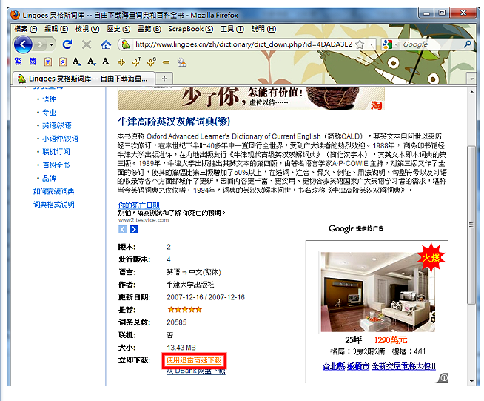484x401 pixels.
Task: Click the Lingoes site favicon in address bar
Action: pos(126,44)
